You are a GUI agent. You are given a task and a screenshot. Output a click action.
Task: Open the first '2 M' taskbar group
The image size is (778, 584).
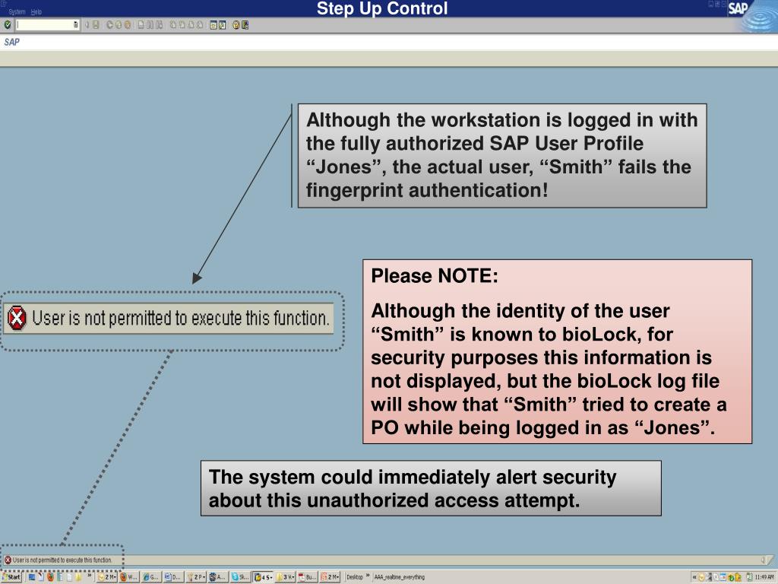point(106,577)
